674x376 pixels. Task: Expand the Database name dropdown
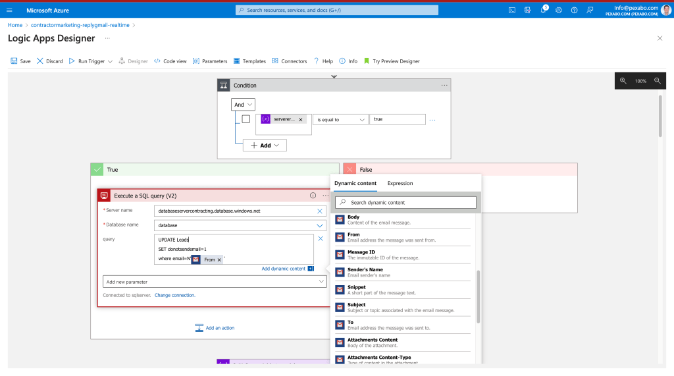[320, 225]
